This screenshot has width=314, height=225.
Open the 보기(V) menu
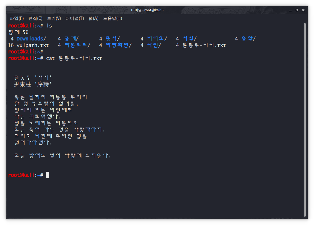pyautogui.click(x=54, y=18)
